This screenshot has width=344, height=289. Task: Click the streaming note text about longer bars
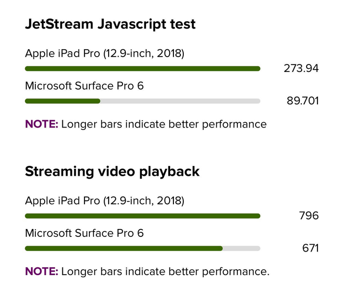tap(165, 271)
